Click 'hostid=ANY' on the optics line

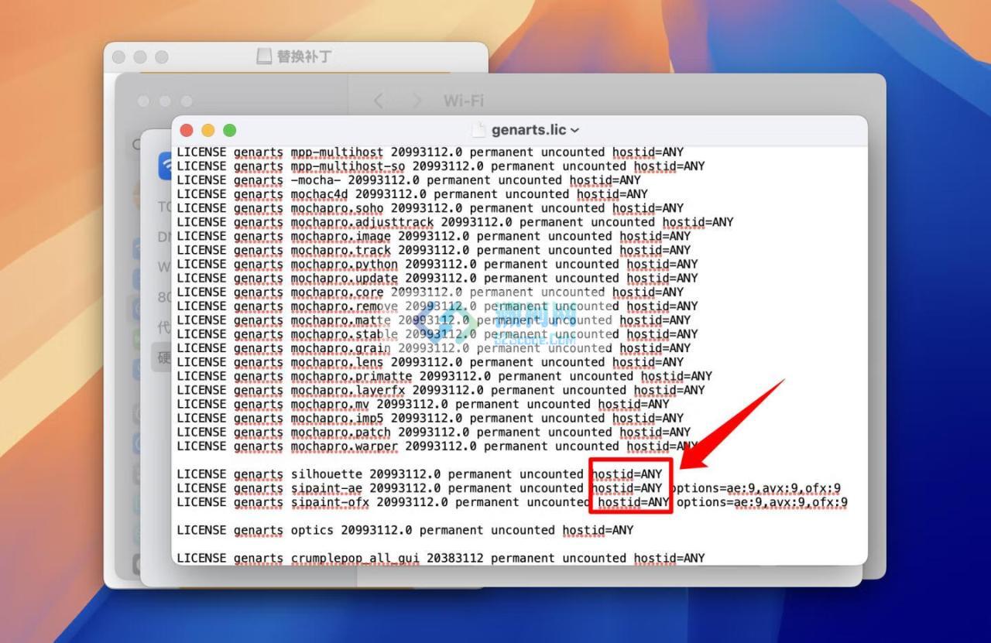(598, 530)
